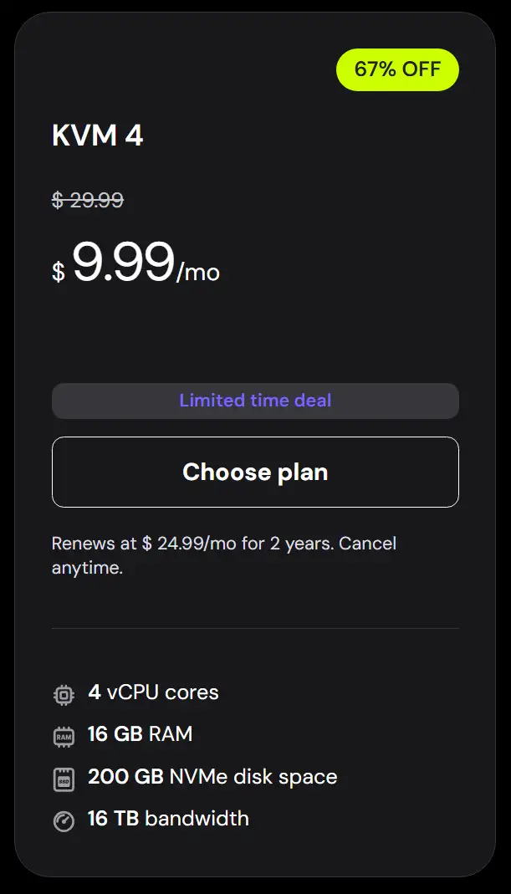This screenshot has width=511, height=894.
Task: Click the Cancel anytime text
Action: click(87, 569)
